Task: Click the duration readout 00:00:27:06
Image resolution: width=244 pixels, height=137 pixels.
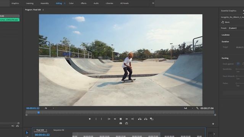Action: (x=207, y=108)
